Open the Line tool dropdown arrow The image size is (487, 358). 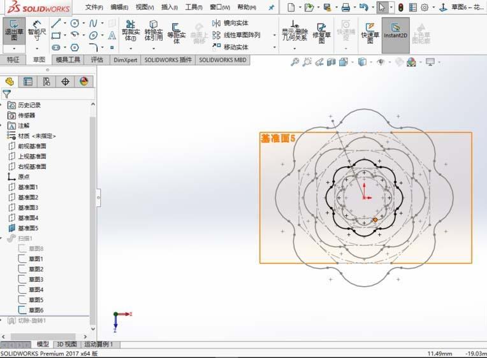coord(65,23)
